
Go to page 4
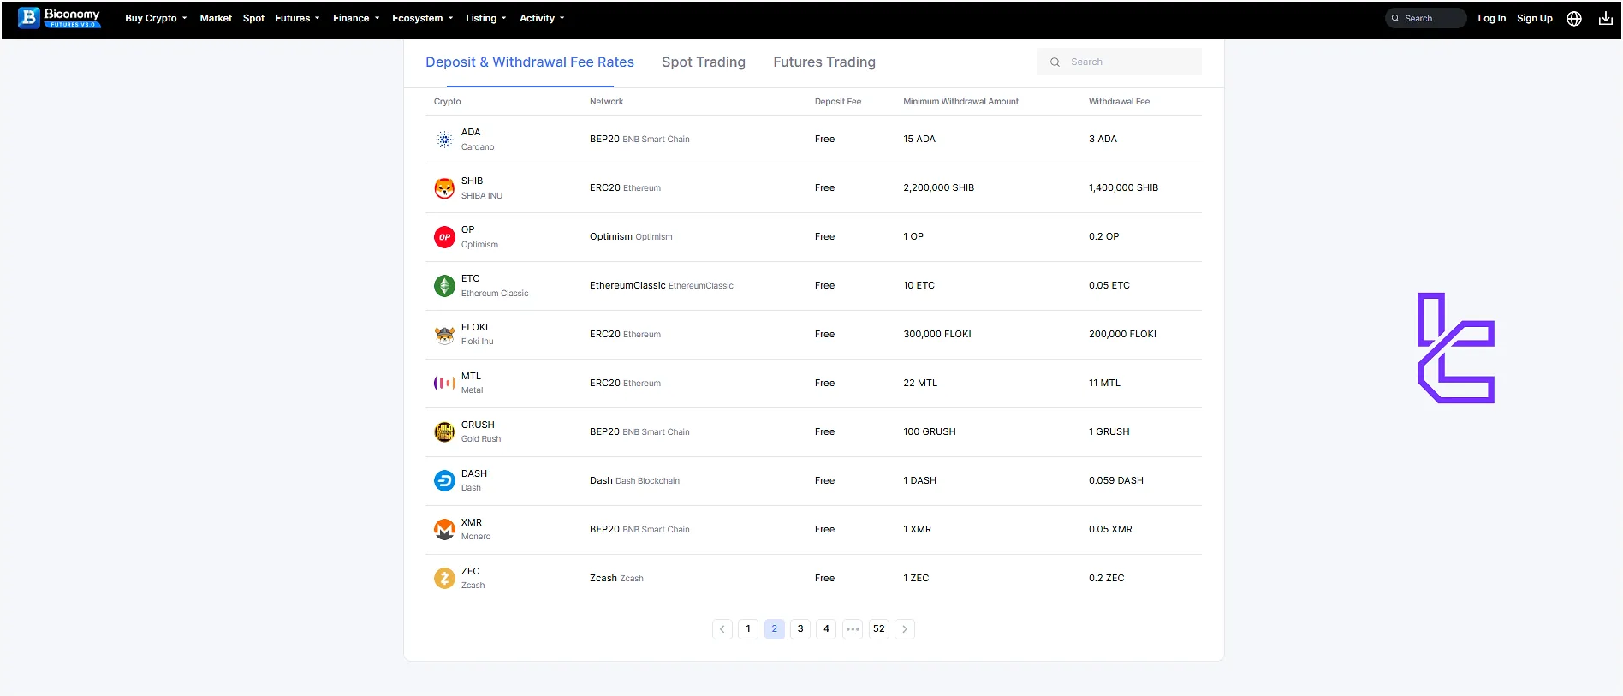826,629
